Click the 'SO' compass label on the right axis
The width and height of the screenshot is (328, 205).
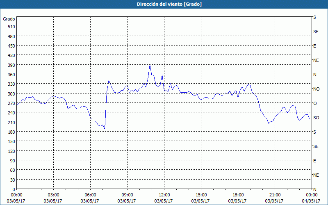point(316,118)
